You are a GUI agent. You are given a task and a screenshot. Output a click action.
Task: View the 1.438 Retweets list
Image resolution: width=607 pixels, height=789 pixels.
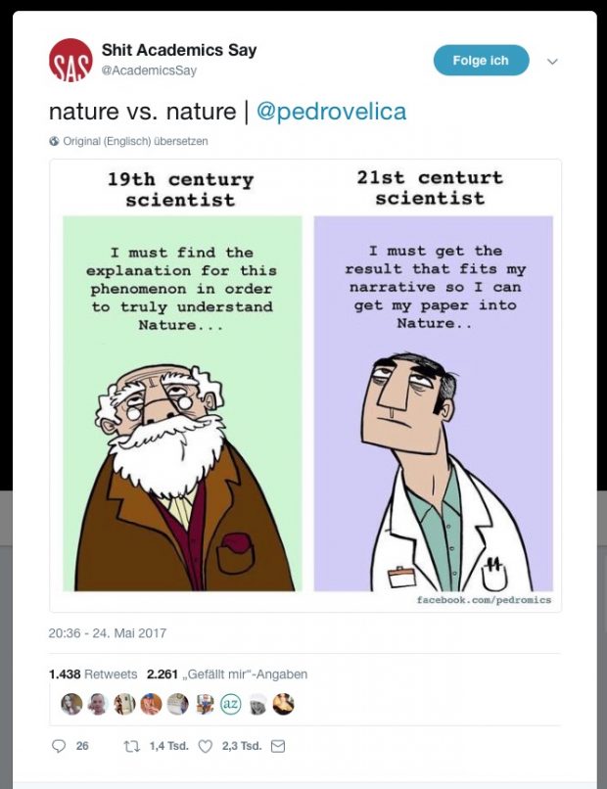click(93, 674)
